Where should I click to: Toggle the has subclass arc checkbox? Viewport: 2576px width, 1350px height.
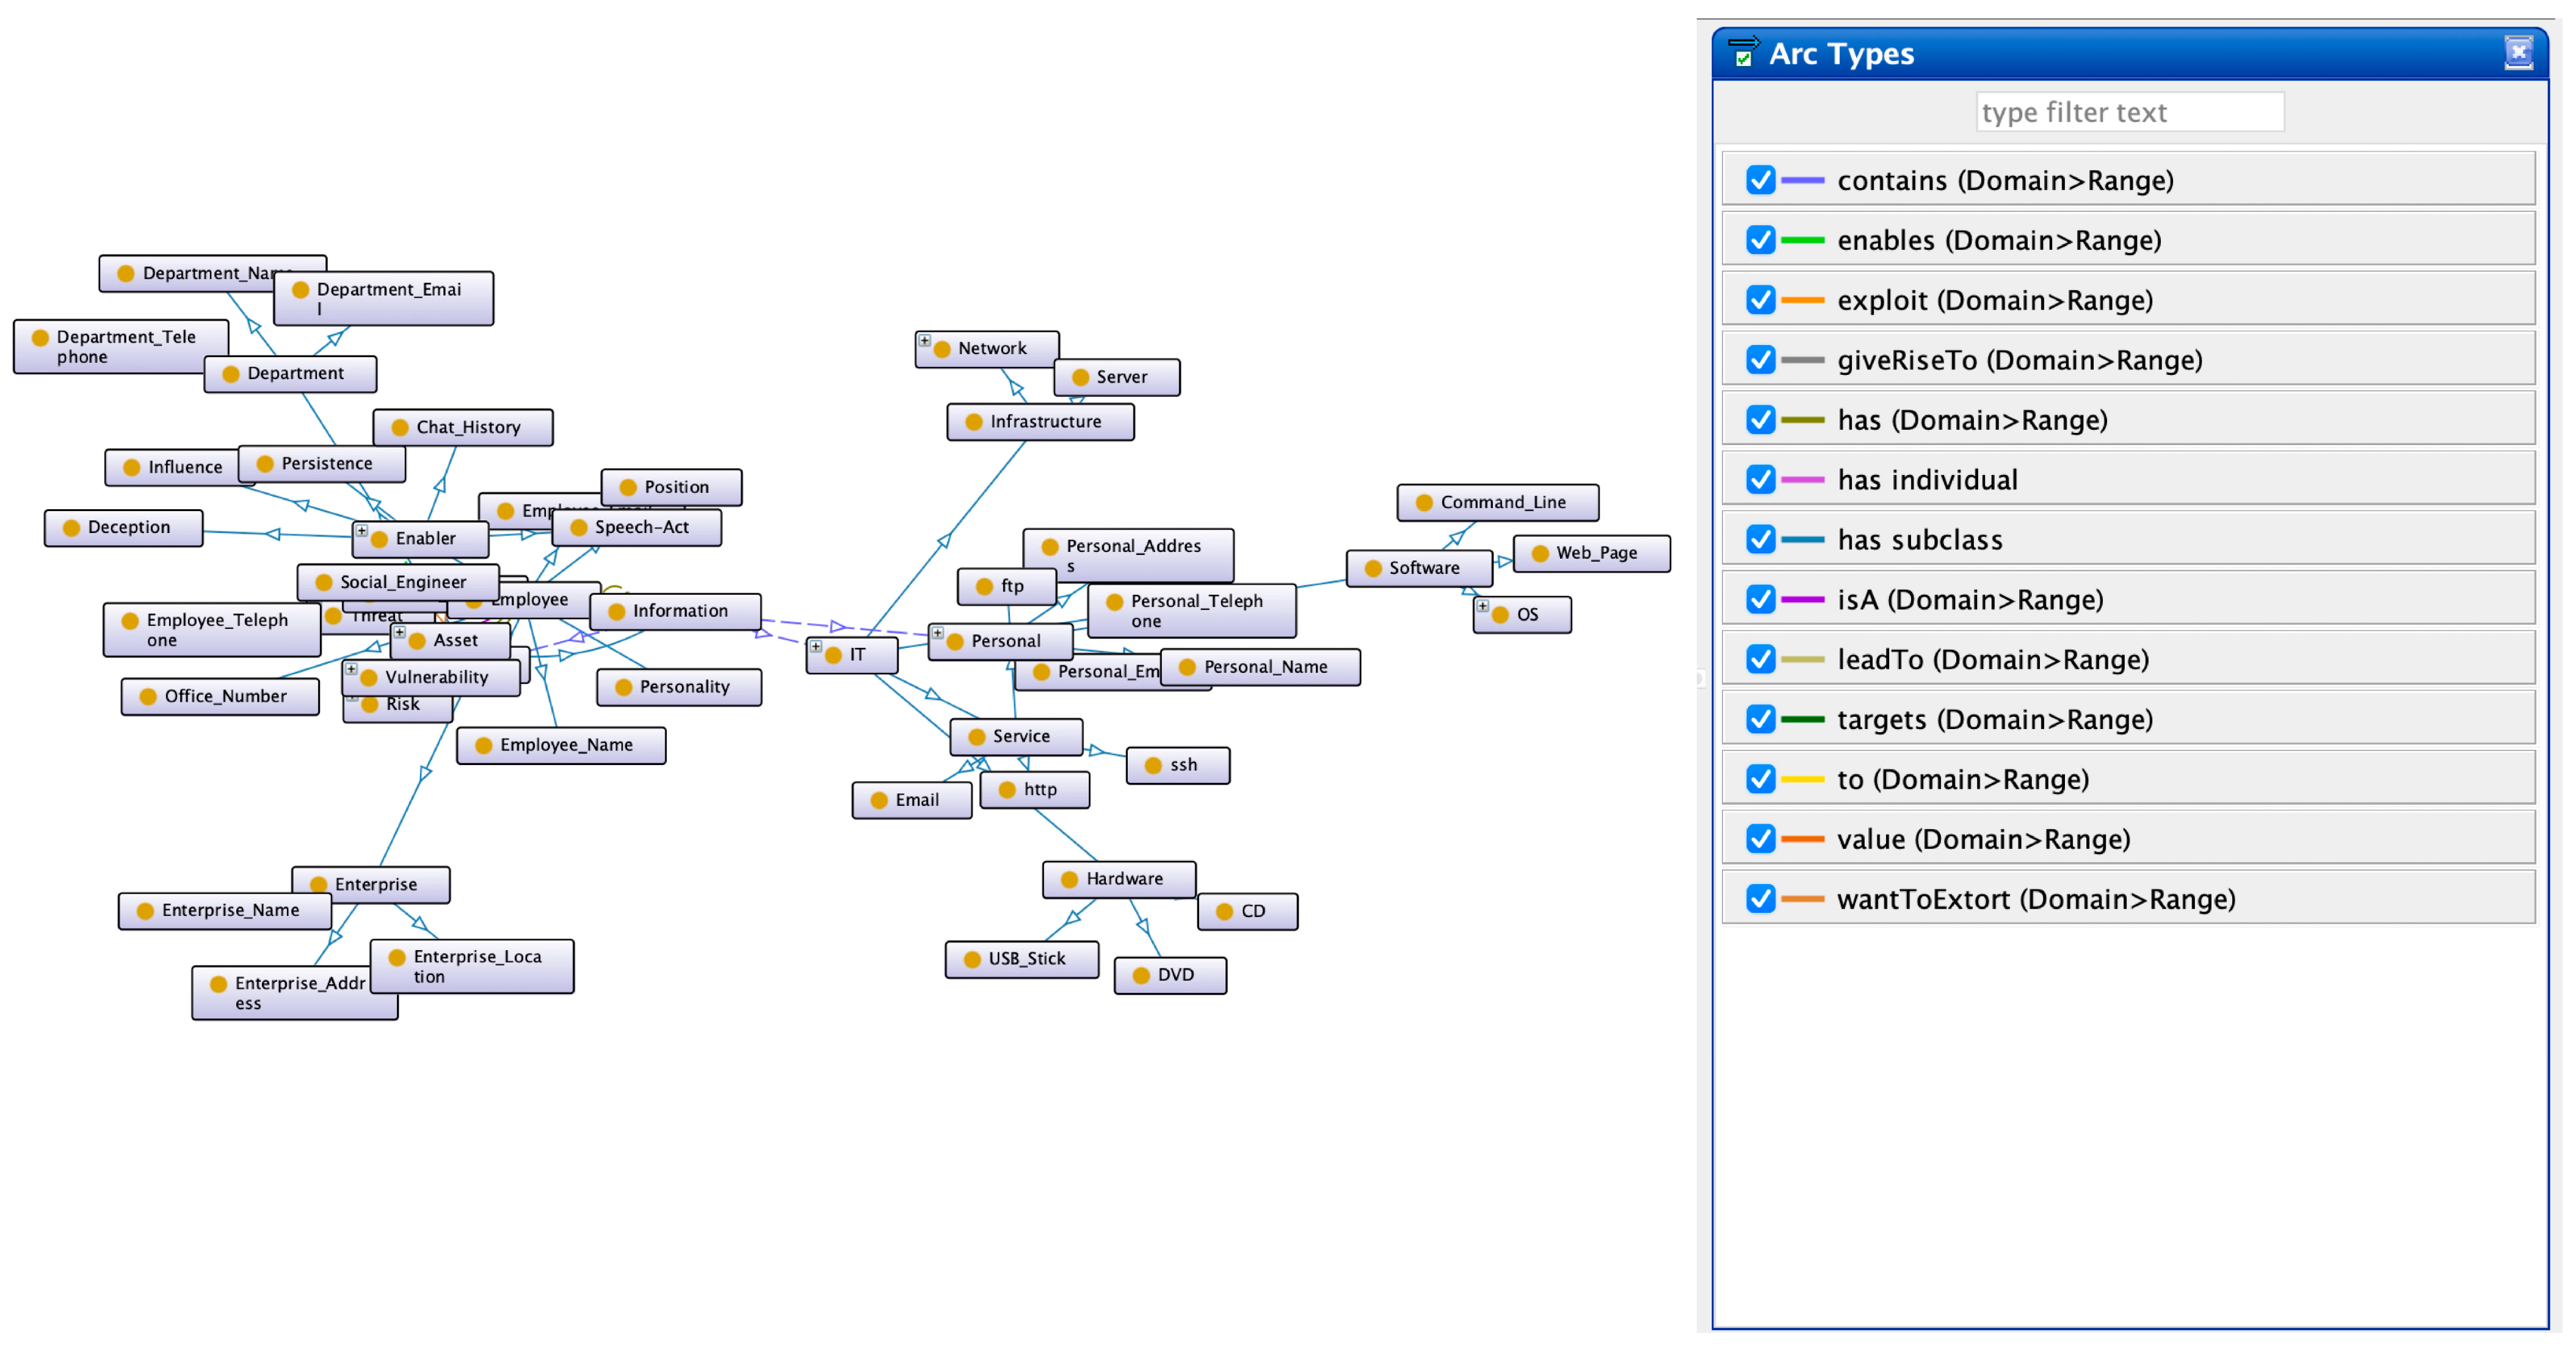[1760, 540]
